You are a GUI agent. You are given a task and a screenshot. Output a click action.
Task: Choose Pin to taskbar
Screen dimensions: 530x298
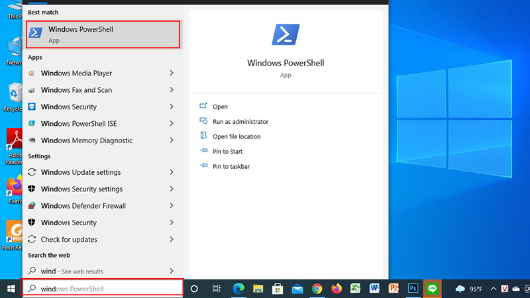[x=231, y=166]
